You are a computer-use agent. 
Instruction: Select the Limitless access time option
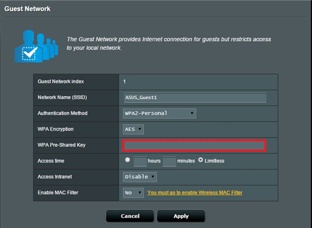[x=200, y=160]
